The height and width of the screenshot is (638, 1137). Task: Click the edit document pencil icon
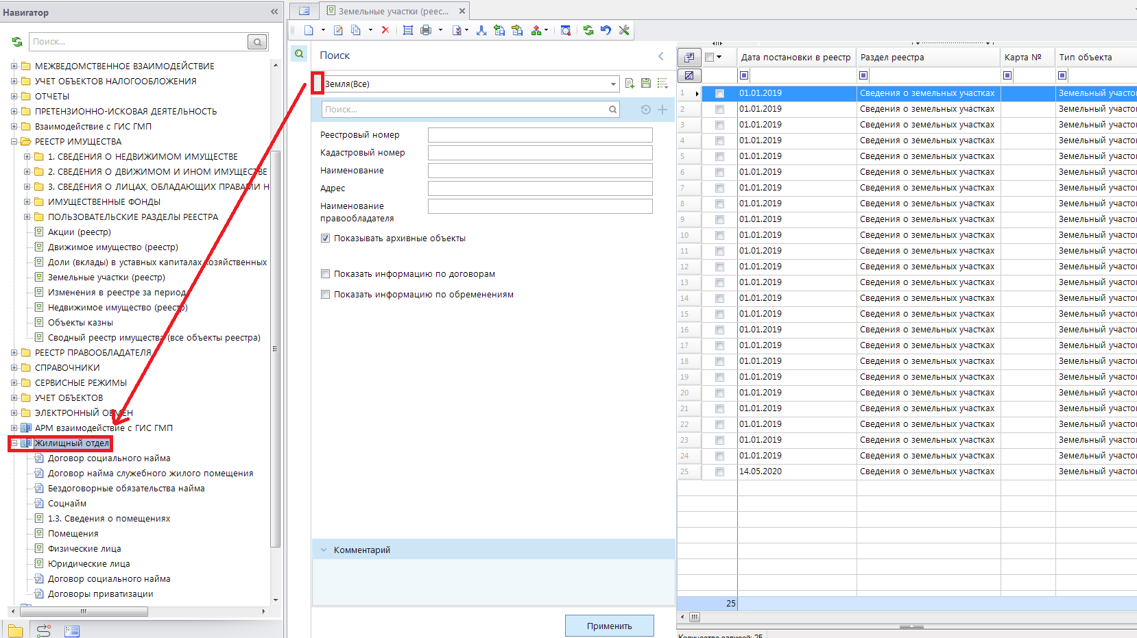(338, 30)
